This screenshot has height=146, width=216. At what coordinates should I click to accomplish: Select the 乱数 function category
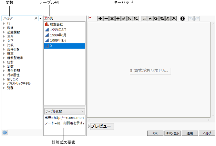click(x=10, y=66)
